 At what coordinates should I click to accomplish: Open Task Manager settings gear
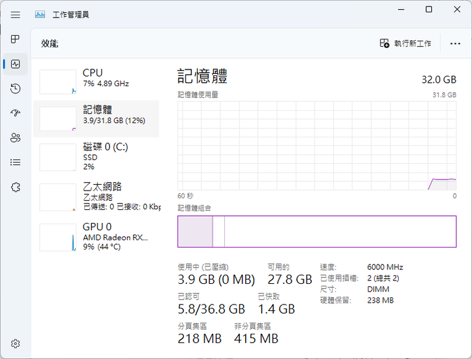tap(16, 343)
